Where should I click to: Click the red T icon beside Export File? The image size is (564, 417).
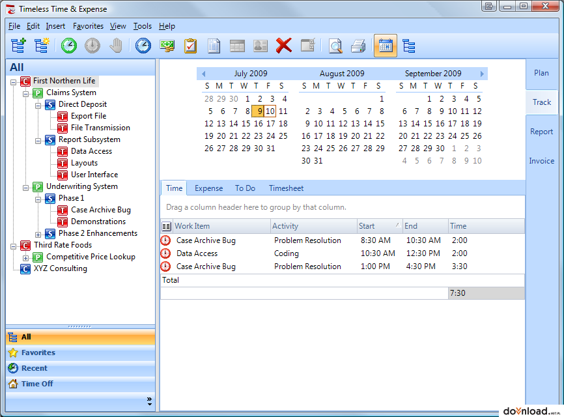coord(63,116)
